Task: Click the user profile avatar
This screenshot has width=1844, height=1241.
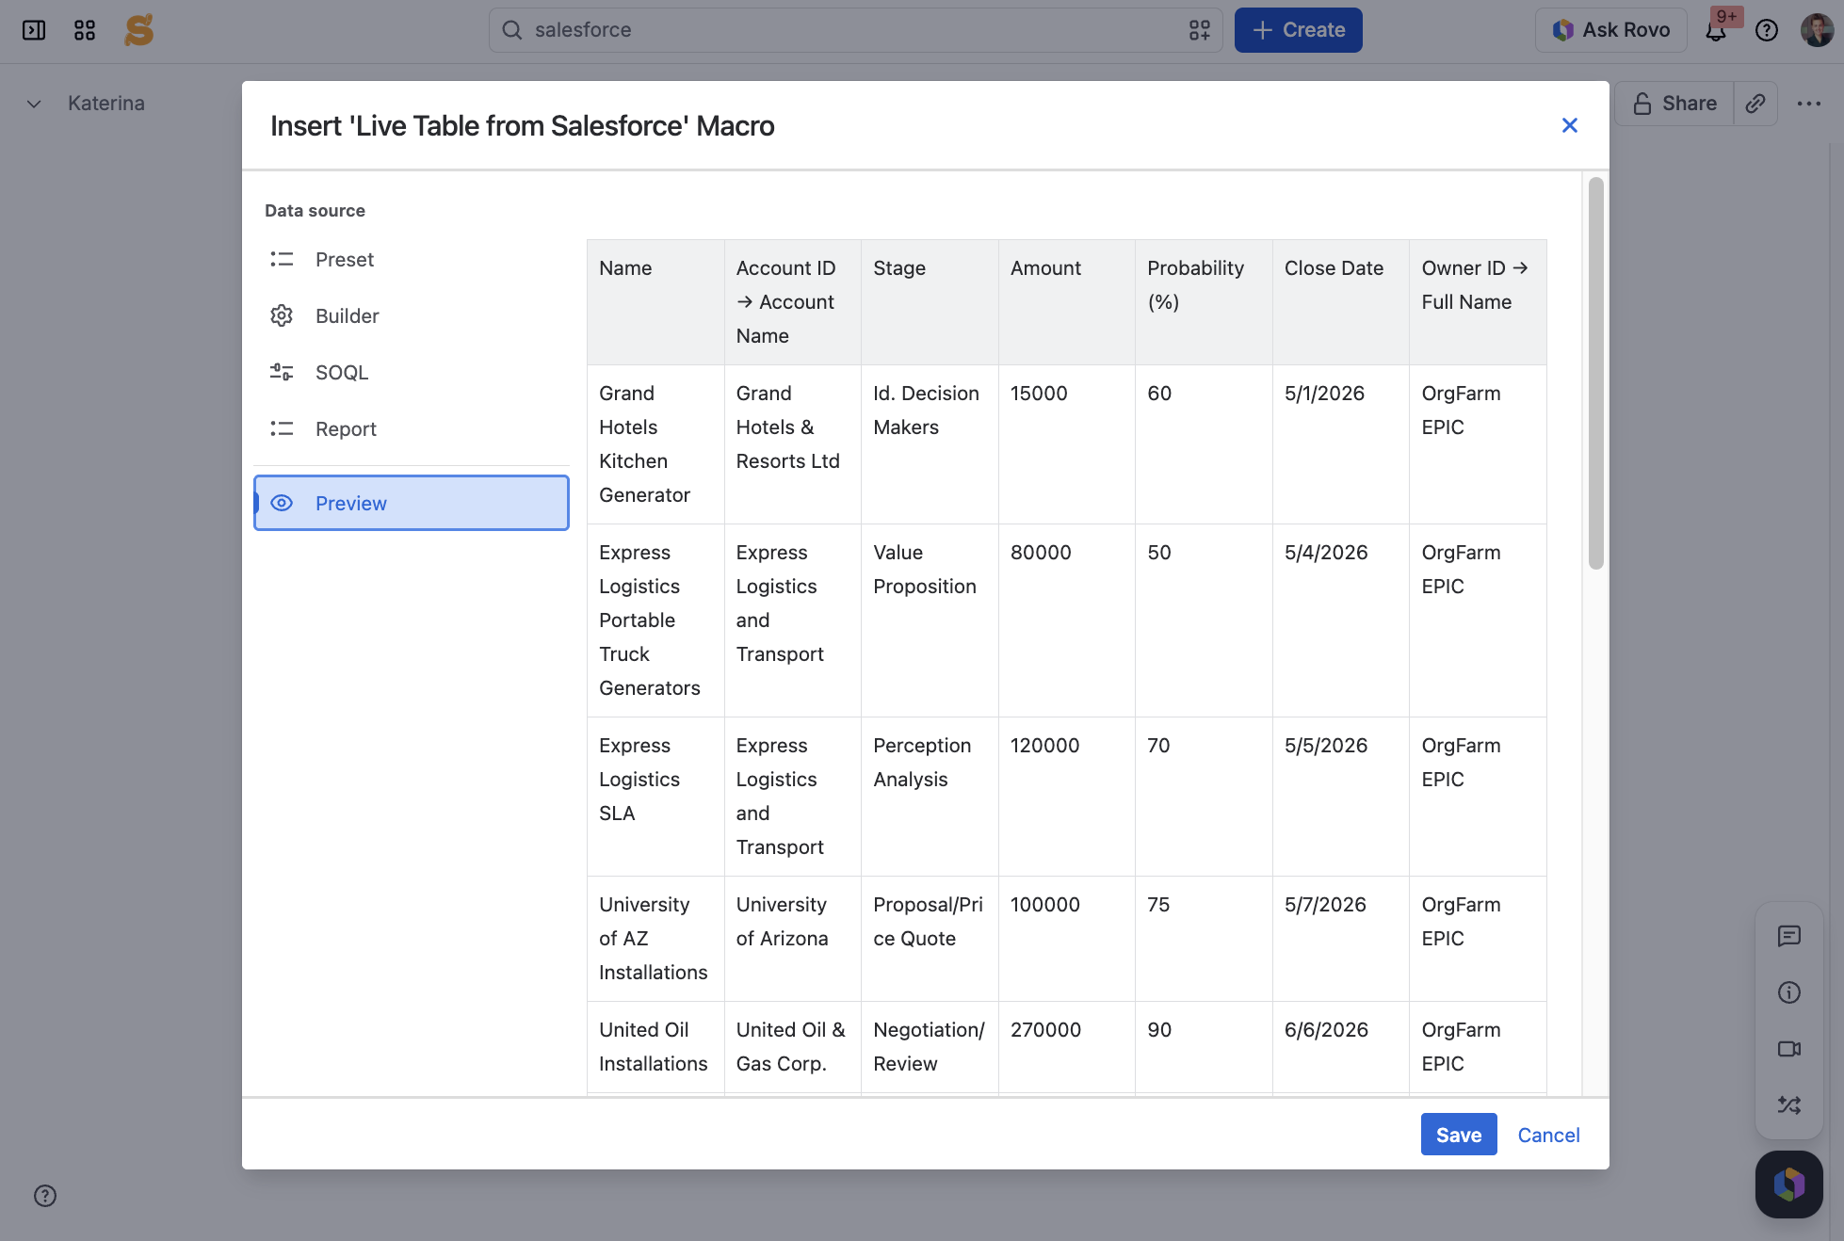Action: [x=1818, y=30]
